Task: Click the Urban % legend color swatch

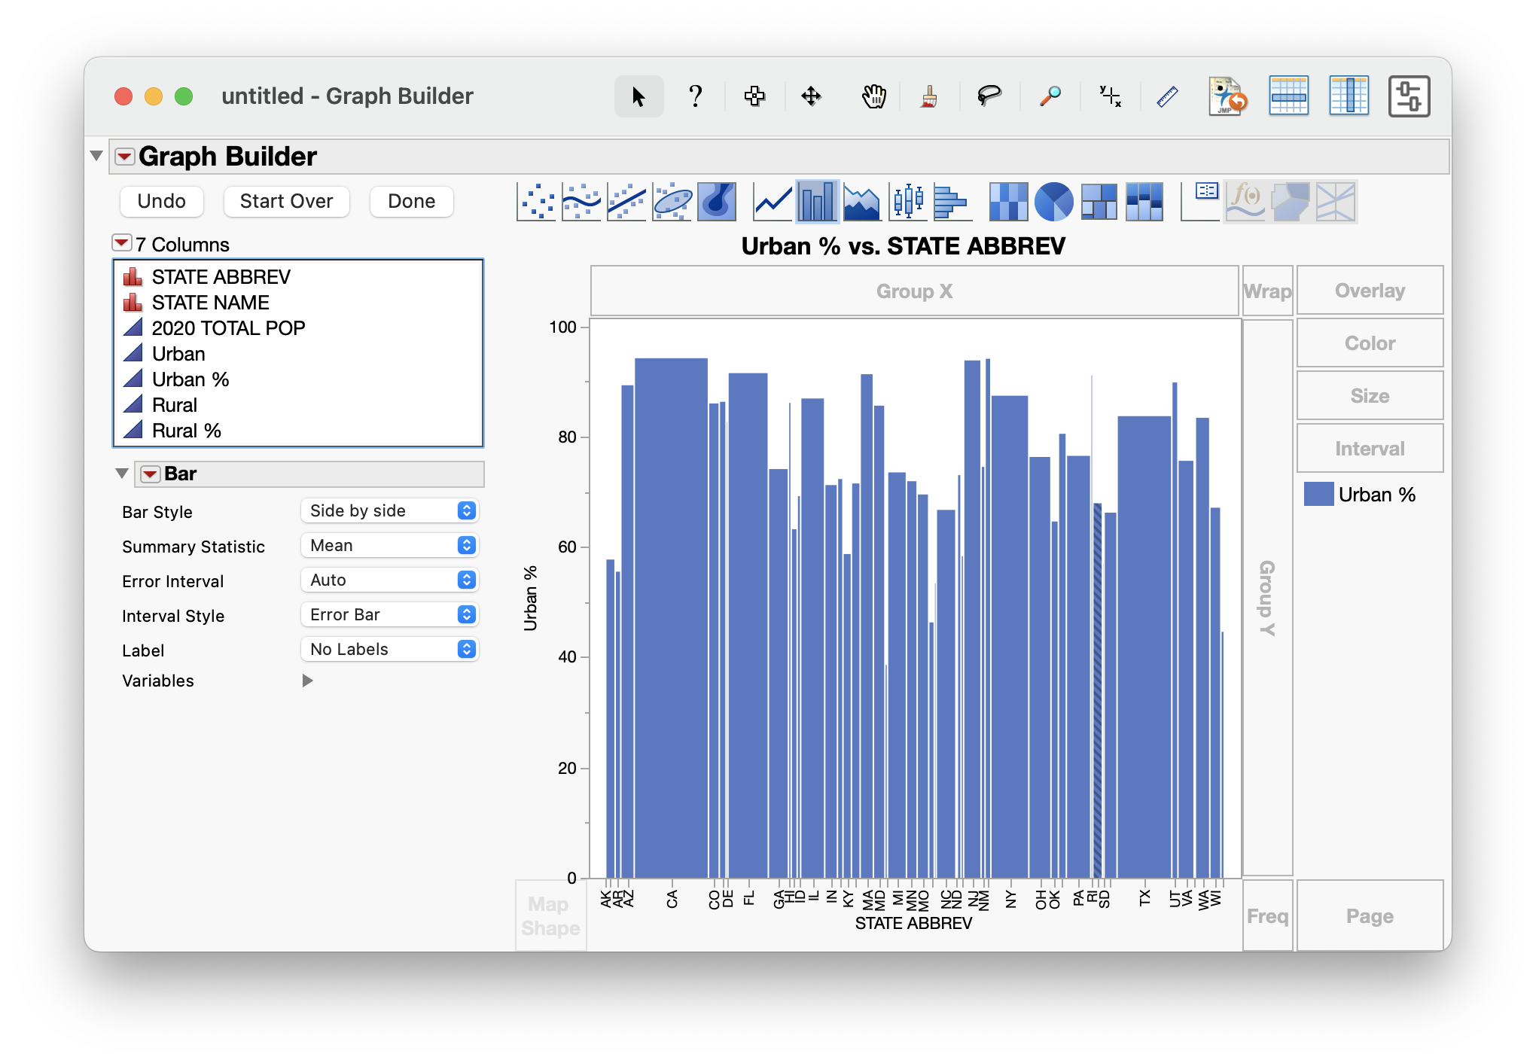Action: 1318,495
